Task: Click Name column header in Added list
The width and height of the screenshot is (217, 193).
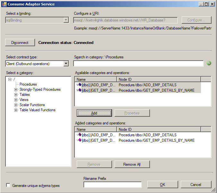Action: coord(96,130)
